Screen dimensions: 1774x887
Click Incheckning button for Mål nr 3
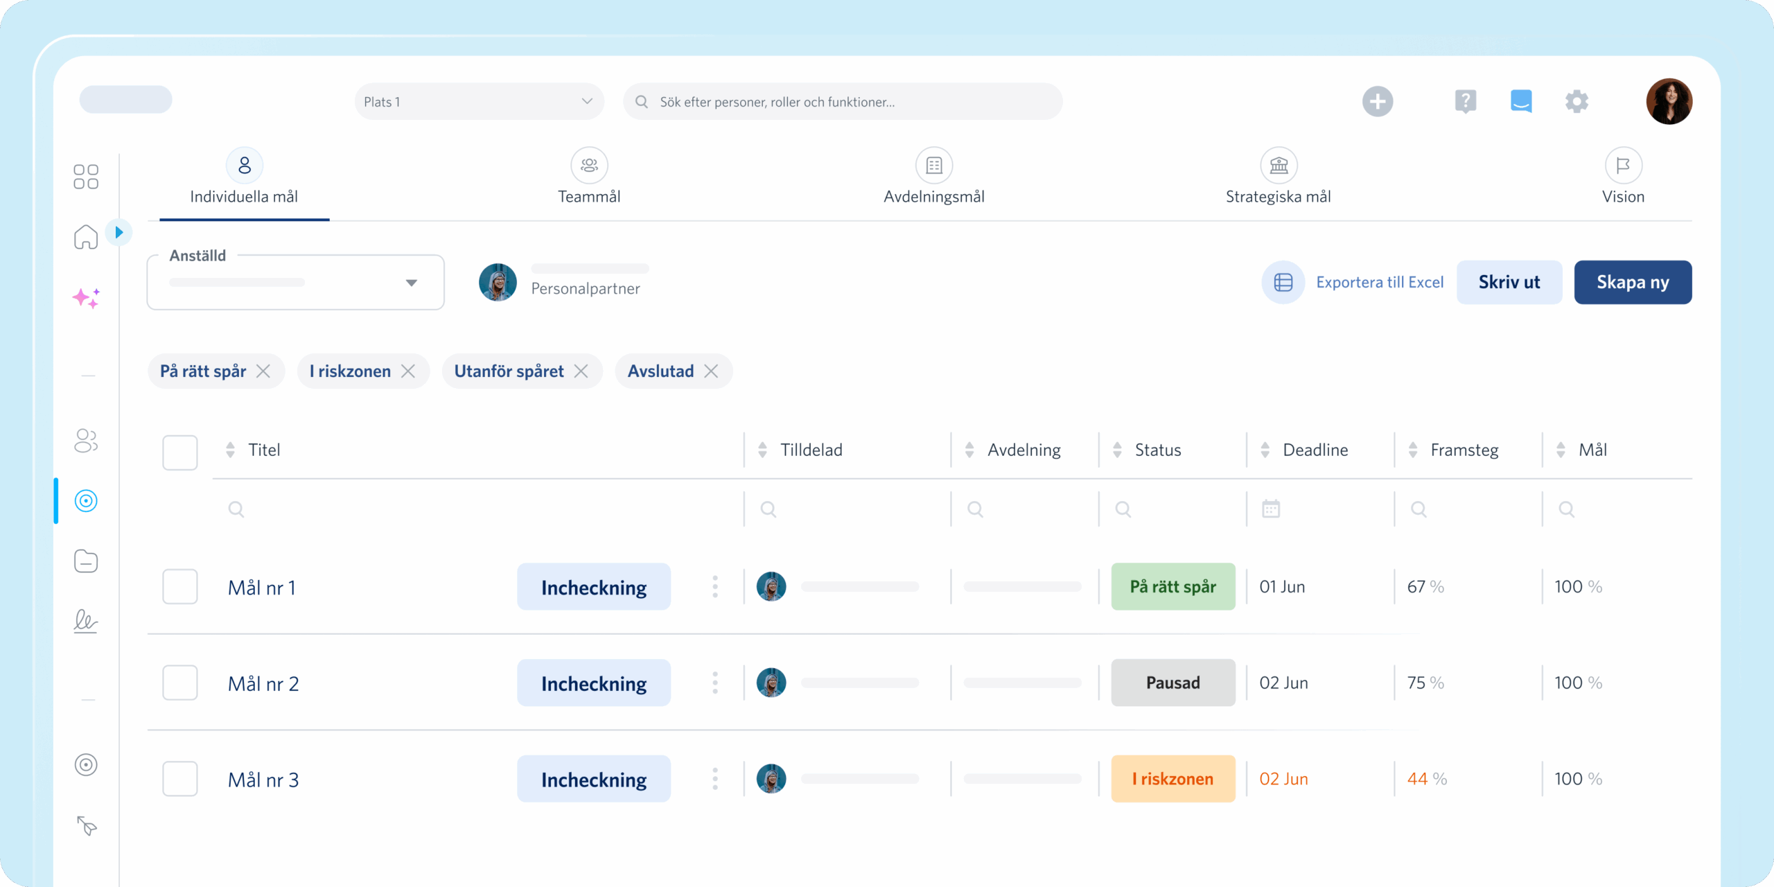click(x=594, y=779)
